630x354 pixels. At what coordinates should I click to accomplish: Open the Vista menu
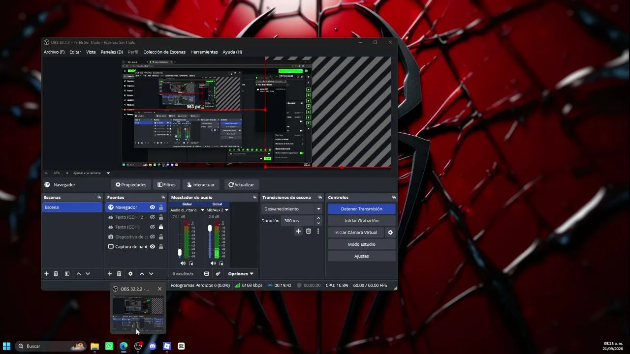click(x=91, y=52)
